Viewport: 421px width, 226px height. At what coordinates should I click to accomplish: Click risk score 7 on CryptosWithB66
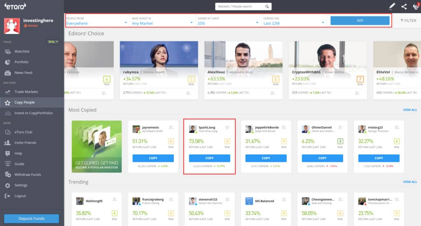(360, 79)
